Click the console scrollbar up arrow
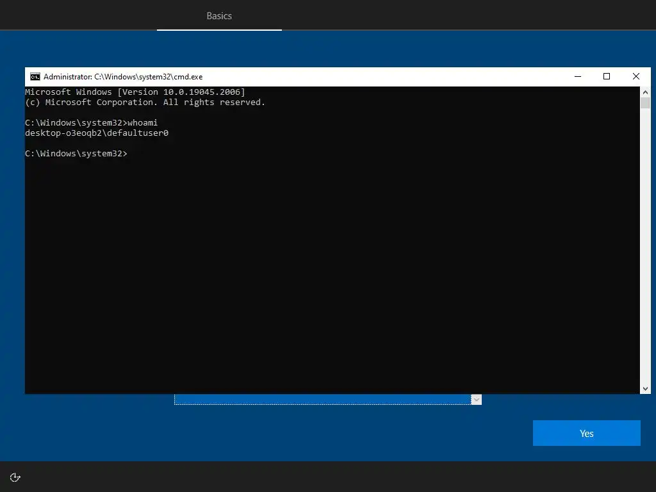 pyautogui.click(x=645, y=92)
